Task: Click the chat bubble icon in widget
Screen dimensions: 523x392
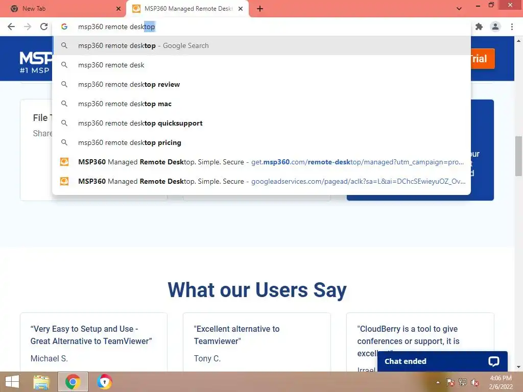Action: pos(494,361)
